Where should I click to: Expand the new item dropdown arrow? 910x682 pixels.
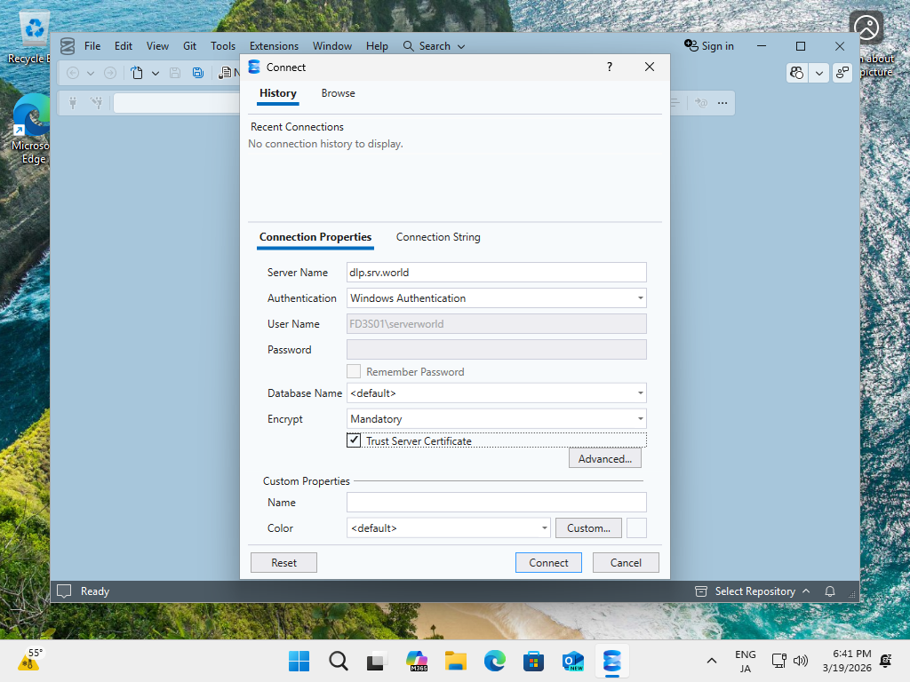pos(155,73)
